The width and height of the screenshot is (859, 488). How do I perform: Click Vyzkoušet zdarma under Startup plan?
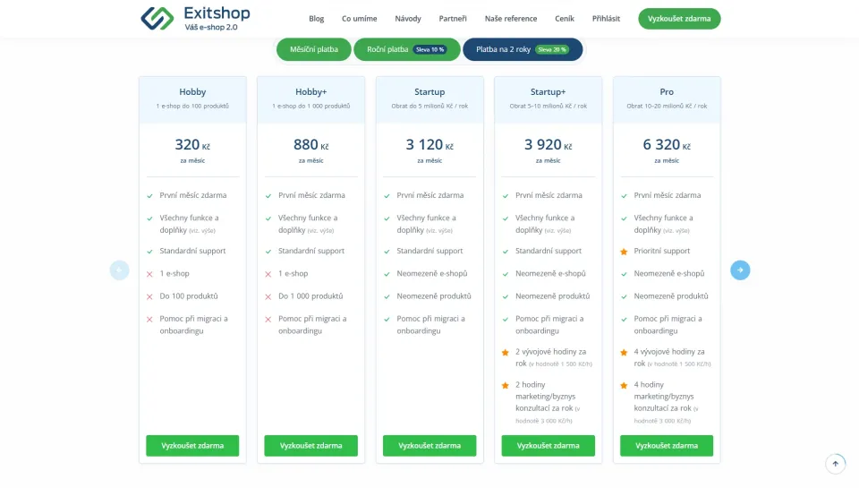(429, 445)
